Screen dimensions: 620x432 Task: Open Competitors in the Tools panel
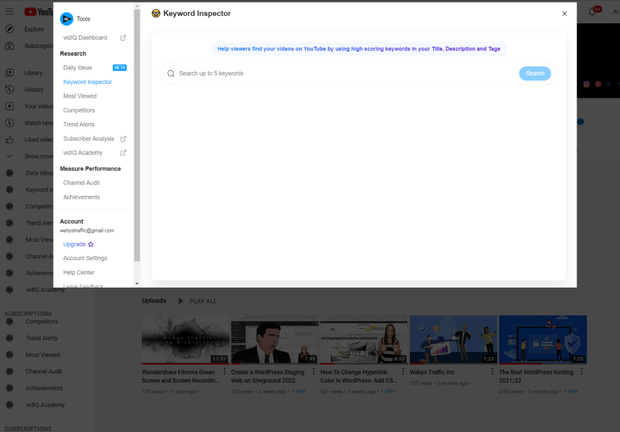[79, 111]
